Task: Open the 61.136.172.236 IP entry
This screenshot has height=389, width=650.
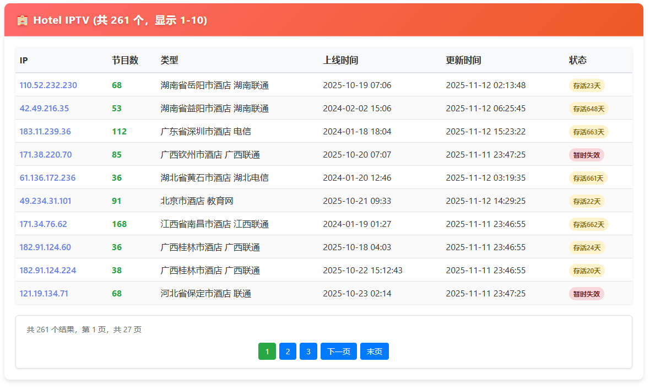Action: [x=47, y=178]
